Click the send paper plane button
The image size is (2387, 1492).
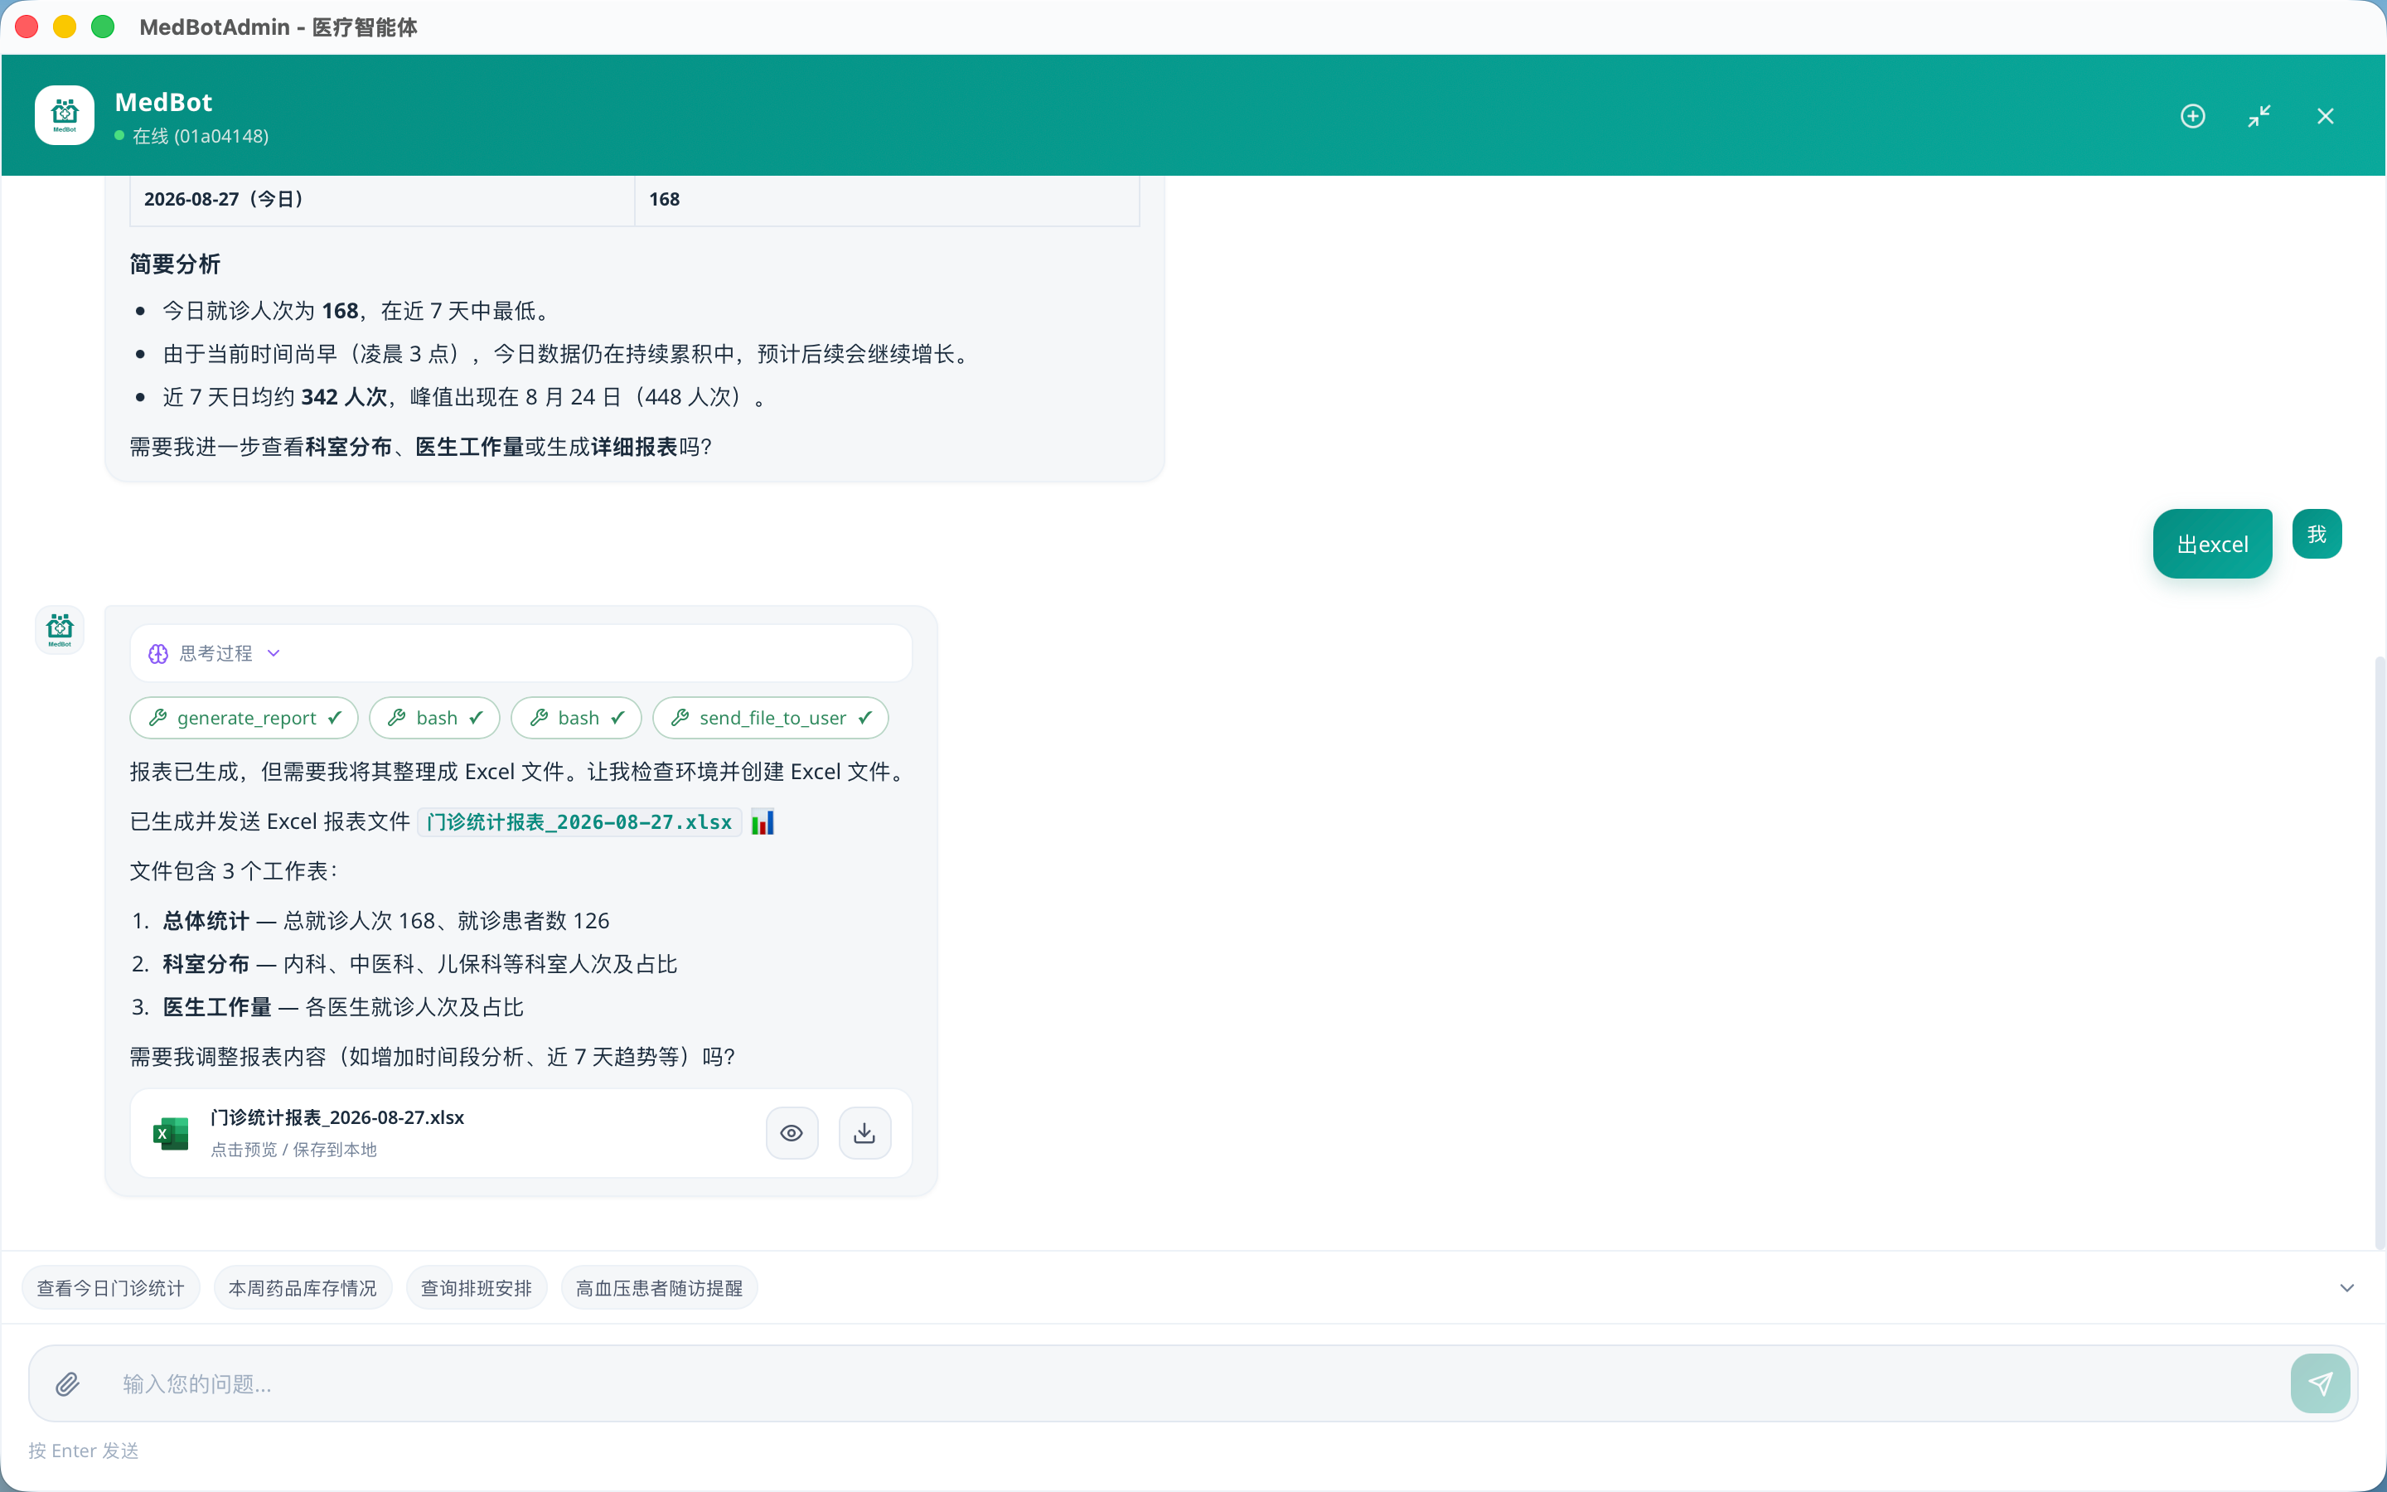point(2319,1383)
